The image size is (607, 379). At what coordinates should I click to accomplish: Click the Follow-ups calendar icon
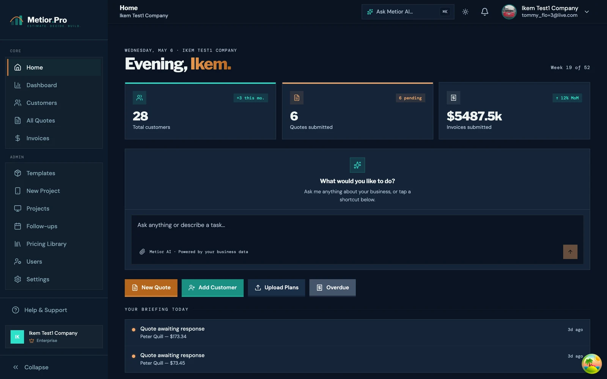pos(17,226)
